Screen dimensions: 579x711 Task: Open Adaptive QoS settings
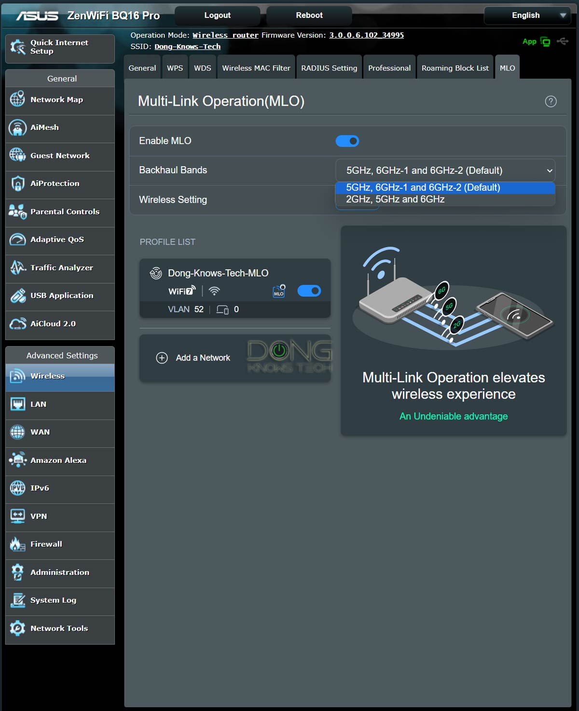(x=57, y=239)
